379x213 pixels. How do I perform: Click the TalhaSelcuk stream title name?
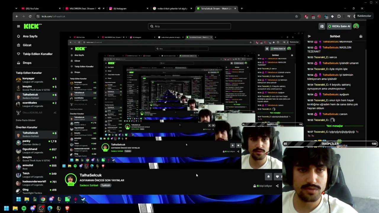pos(91,175)
